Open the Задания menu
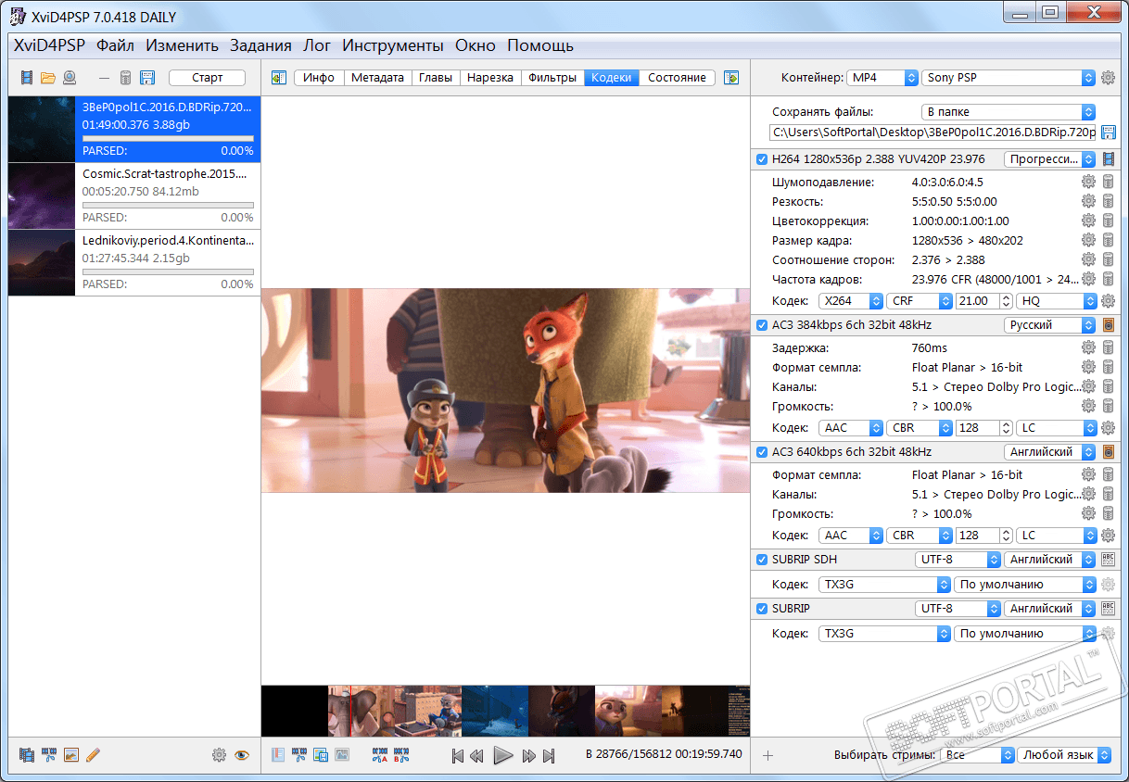The image size is (1129, 782). (x=260, y=45)
